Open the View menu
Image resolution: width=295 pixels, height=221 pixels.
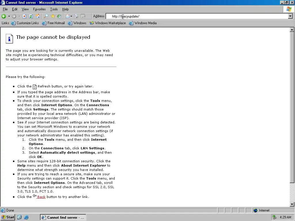tap(25, 9)
